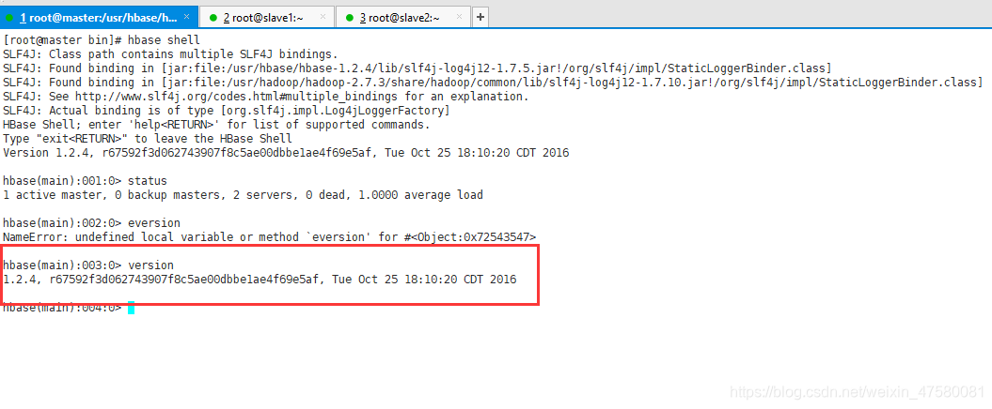The height and width of the screenshot is (409, 992).
Task: Close the root@slave2 session tab
Action: point(459,18)
